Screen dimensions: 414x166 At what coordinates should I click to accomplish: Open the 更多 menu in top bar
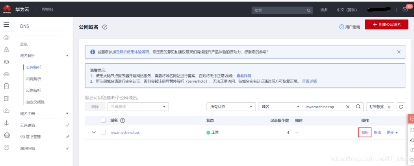(324, 10)
